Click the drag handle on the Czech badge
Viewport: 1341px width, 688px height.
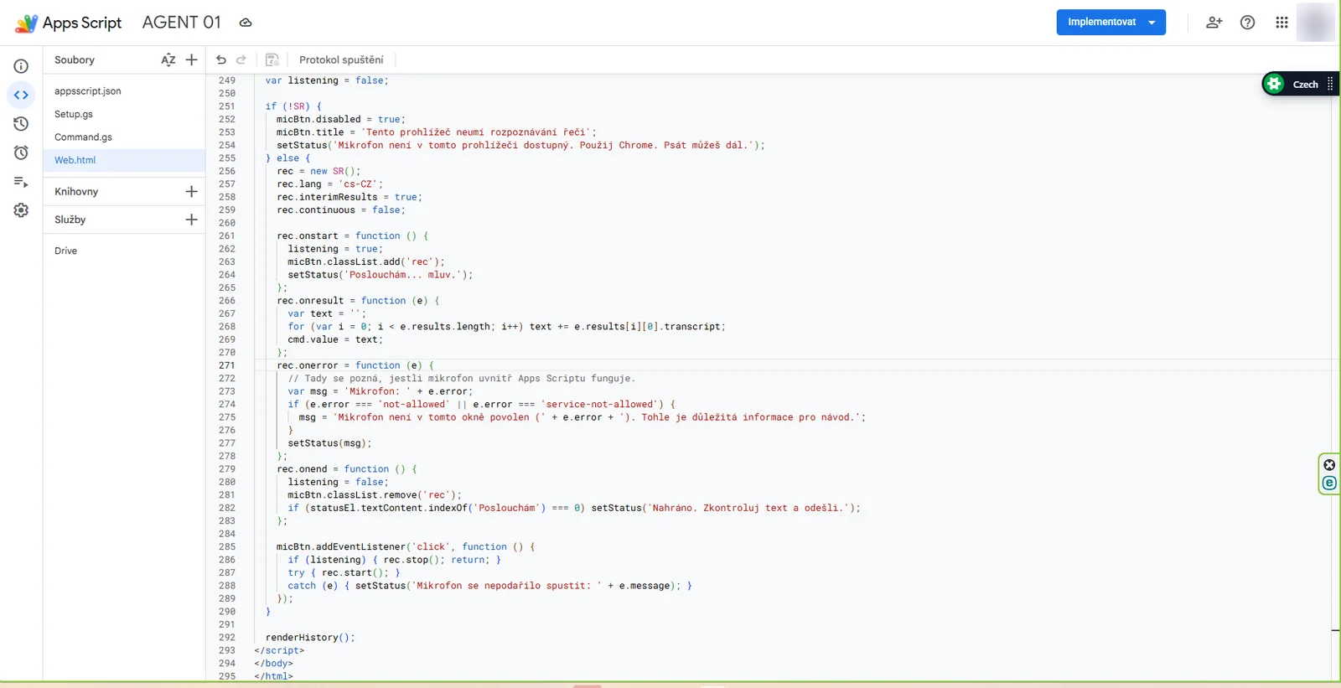[1330, 84]
